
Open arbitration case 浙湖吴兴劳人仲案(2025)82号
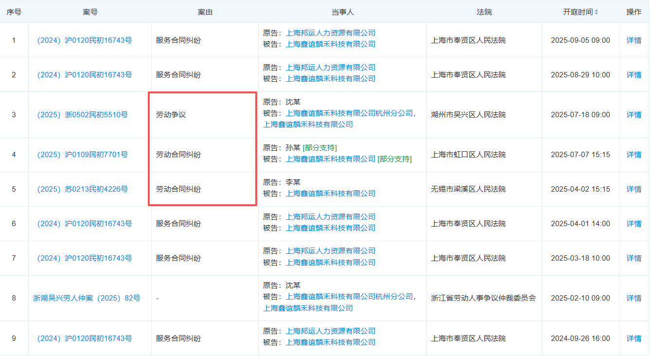tap(87, 298)
